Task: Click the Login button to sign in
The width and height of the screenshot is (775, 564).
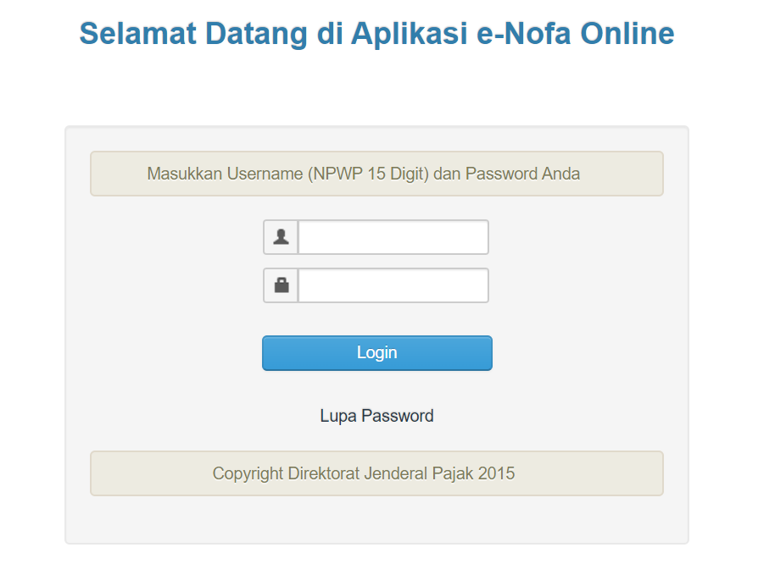Action: point(376,352)
